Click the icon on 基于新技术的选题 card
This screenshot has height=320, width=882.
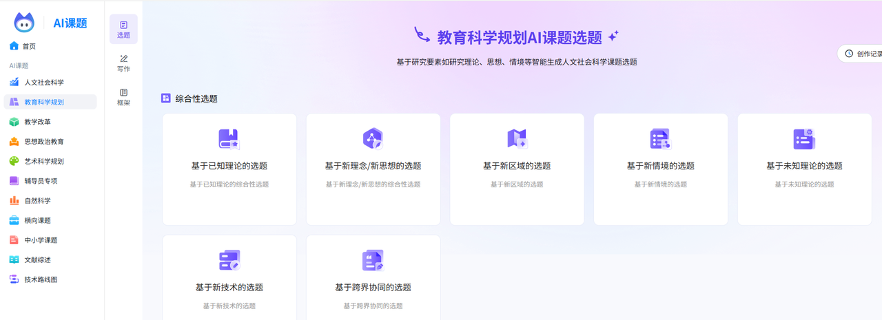229,261
